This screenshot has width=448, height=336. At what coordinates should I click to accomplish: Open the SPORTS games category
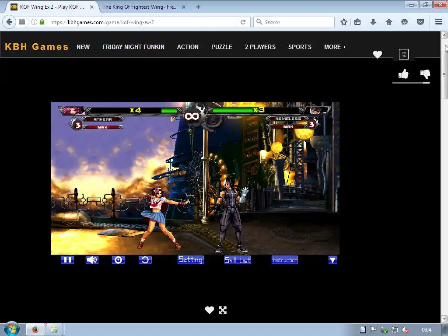tap(300, 47)
